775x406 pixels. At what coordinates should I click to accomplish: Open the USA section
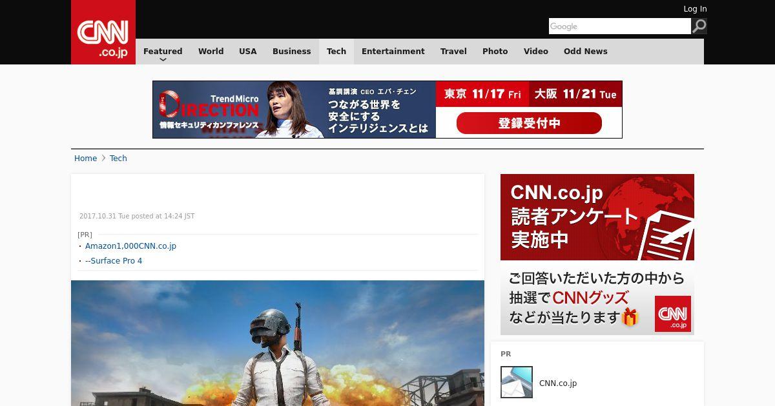tap(248, 52)
